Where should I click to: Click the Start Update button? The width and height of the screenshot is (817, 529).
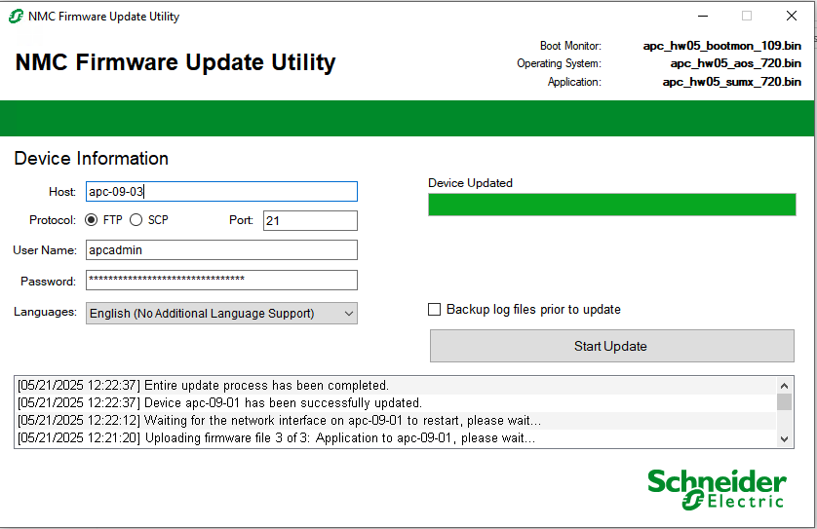(x=611, y=346)
